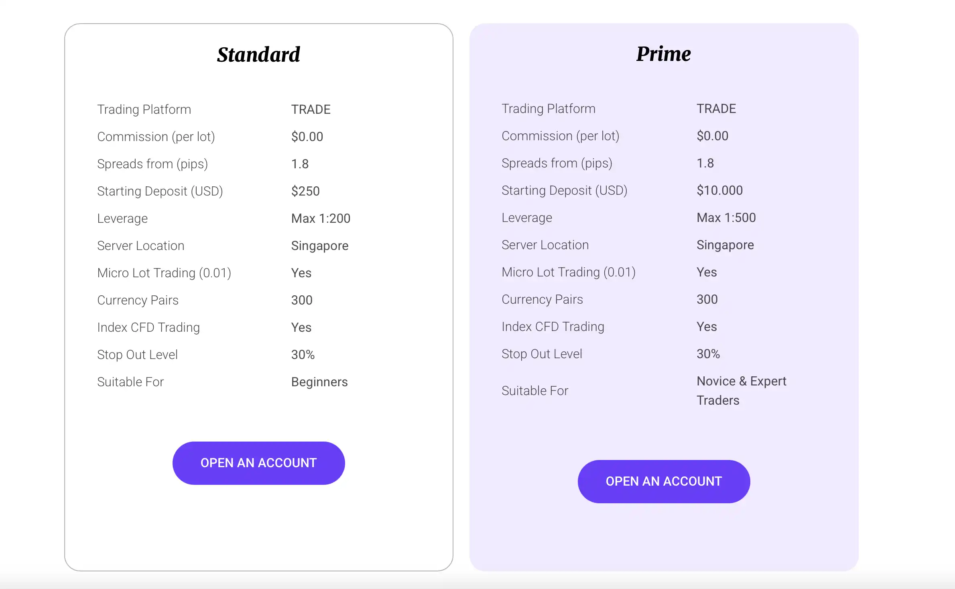This screenshot has height=589, width=955.
Task: Click Standard's Micro Lot Trading (0.01) label
Action: tap(164, 273)
